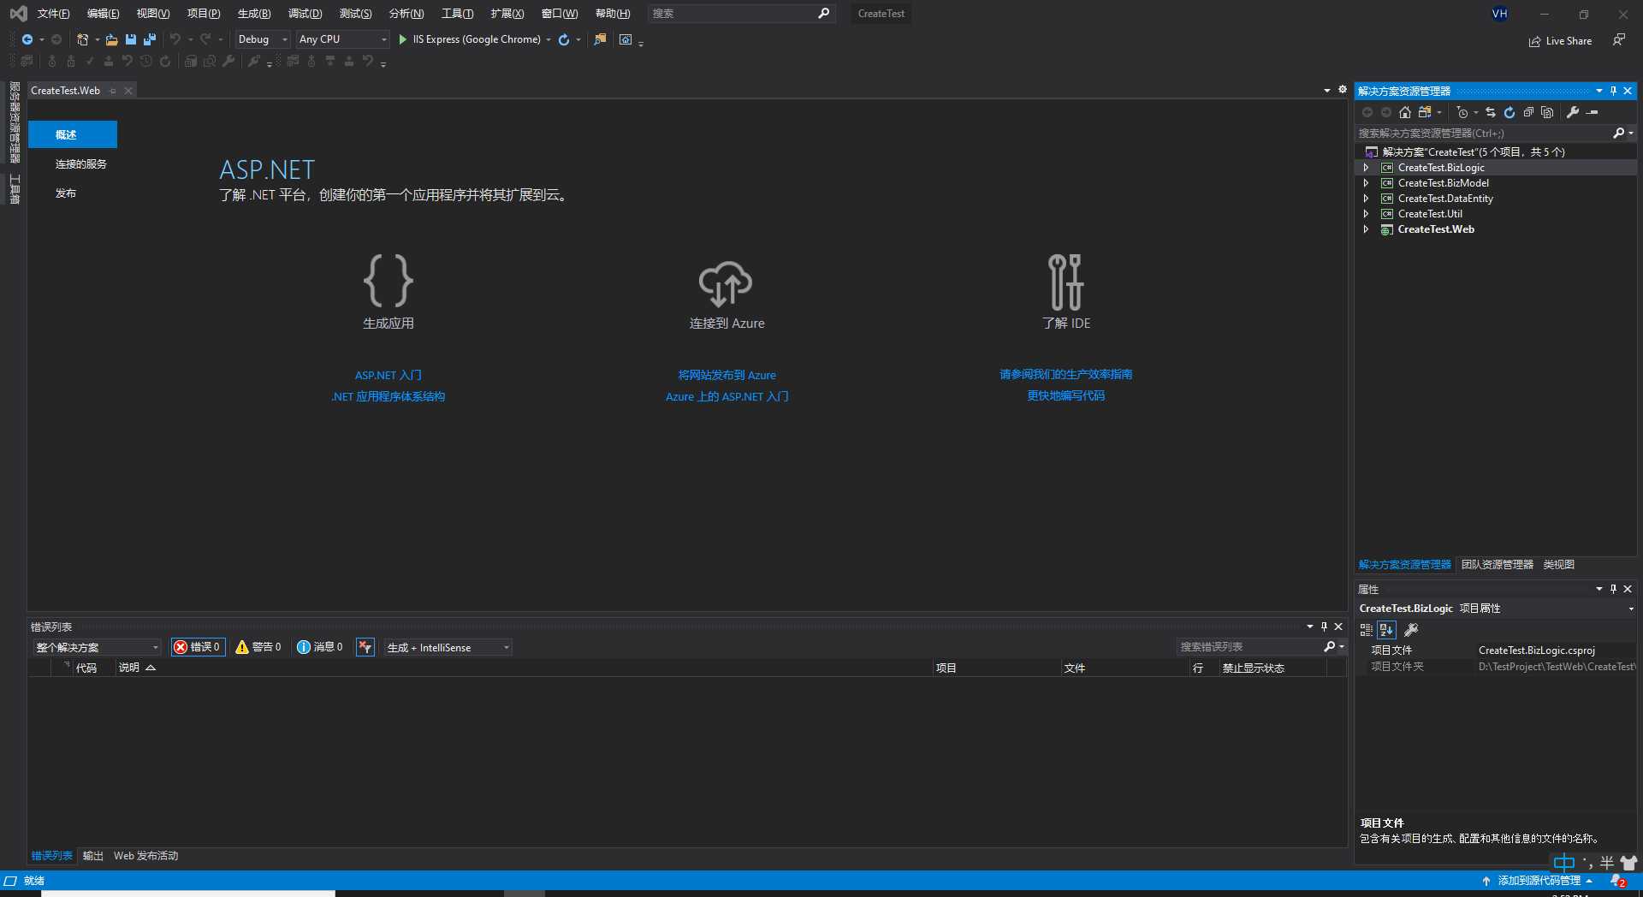Expand the CreateTest.DataEntity project node
1643x897 pixels.
pos(1366,199)
